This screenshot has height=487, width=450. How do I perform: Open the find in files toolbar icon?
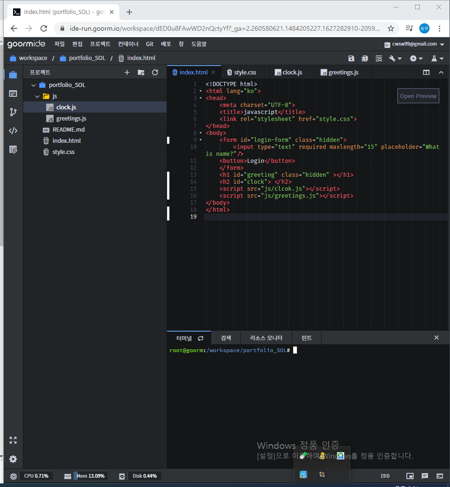coord(378,59)
